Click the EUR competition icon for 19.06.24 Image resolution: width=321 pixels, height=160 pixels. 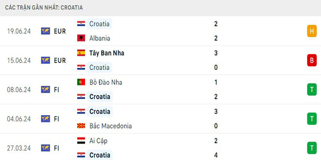point(45,31)
